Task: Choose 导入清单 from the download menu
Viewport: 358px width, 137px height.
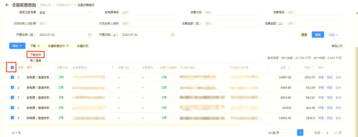Action: click(x=36, y=61)
